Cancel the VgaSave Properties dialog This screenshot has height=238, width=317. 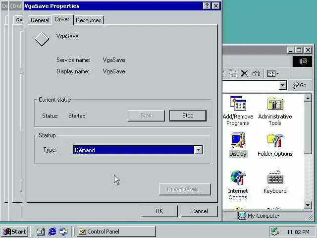(199, 211)
